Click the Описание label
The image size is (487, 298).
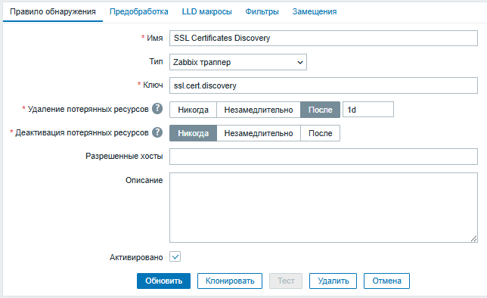coord(144,180)
